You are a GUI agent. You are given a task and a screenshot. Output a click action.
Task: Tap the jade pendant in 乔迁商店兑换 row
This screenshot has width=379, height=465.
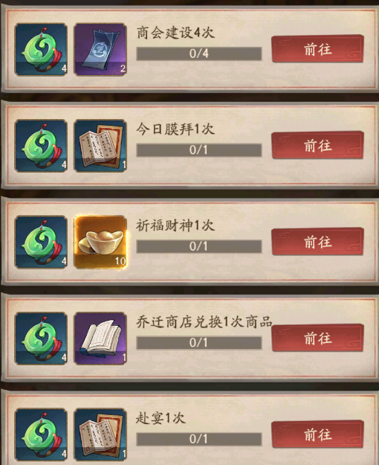[x=41, y=339]
